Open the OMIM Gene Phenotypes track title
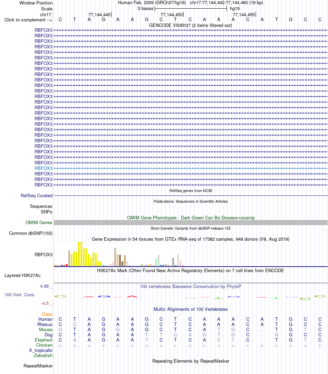Screen dimensions: 328x374 click(191, 218)
